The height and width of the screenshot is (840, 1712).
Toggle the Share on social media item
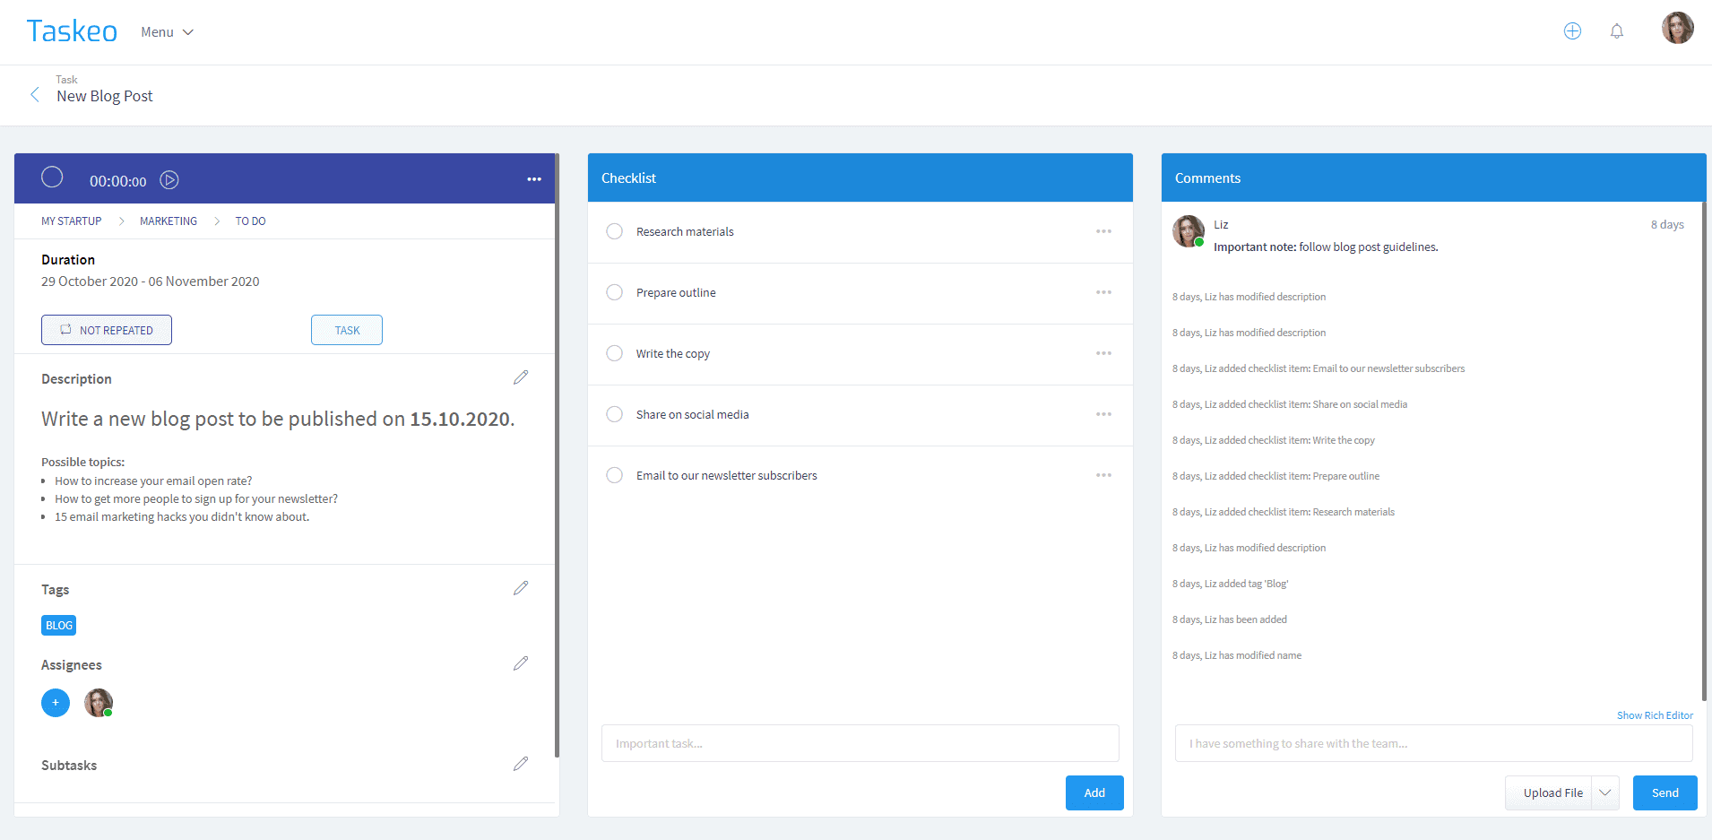pyautogui.click(x=614, y=414)
